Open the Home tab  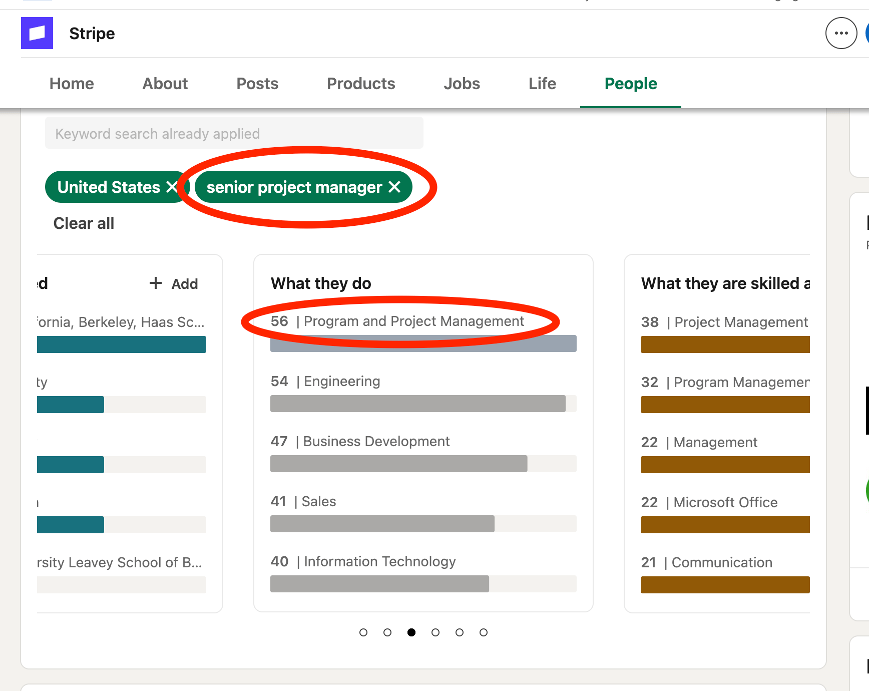(72, 84)
